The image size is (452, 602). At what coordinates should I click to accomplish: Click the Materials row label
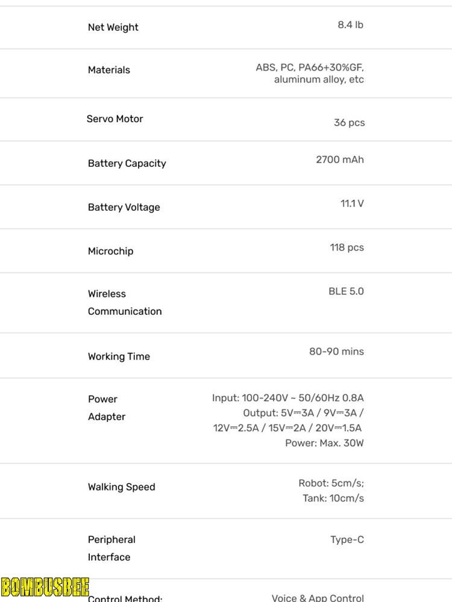[108, 70]
